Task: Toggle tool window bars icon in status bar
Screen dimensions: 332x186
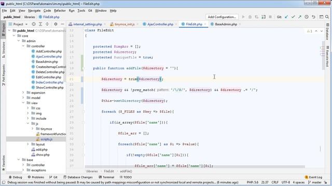Action: pyautogui.click(x=4, y=182)
